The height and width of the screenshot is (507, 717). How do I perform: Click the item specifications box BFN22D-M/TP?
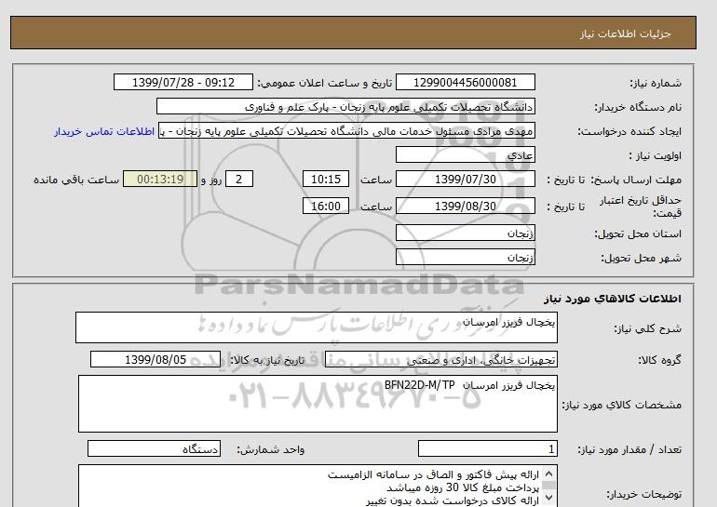(x=318, y=404)
